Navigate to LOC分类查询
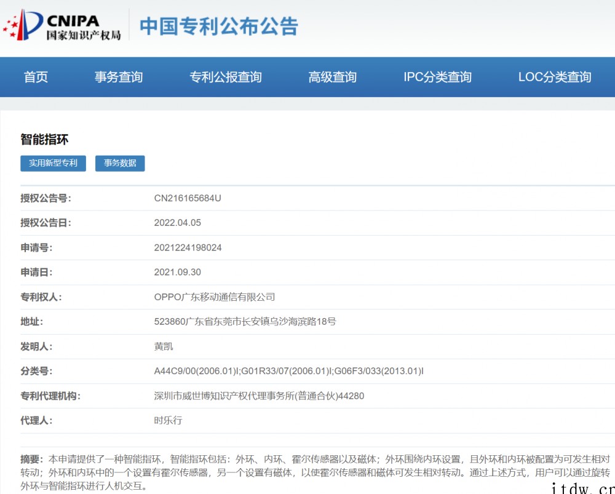The image size is (615, 494). pyautogui.click(x=555, y=77)
